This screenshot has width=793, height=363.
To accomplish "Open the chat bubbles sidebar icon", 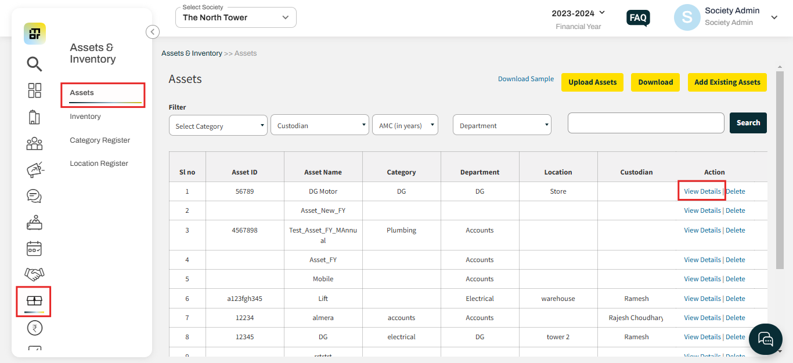I will tap(35, 196).
